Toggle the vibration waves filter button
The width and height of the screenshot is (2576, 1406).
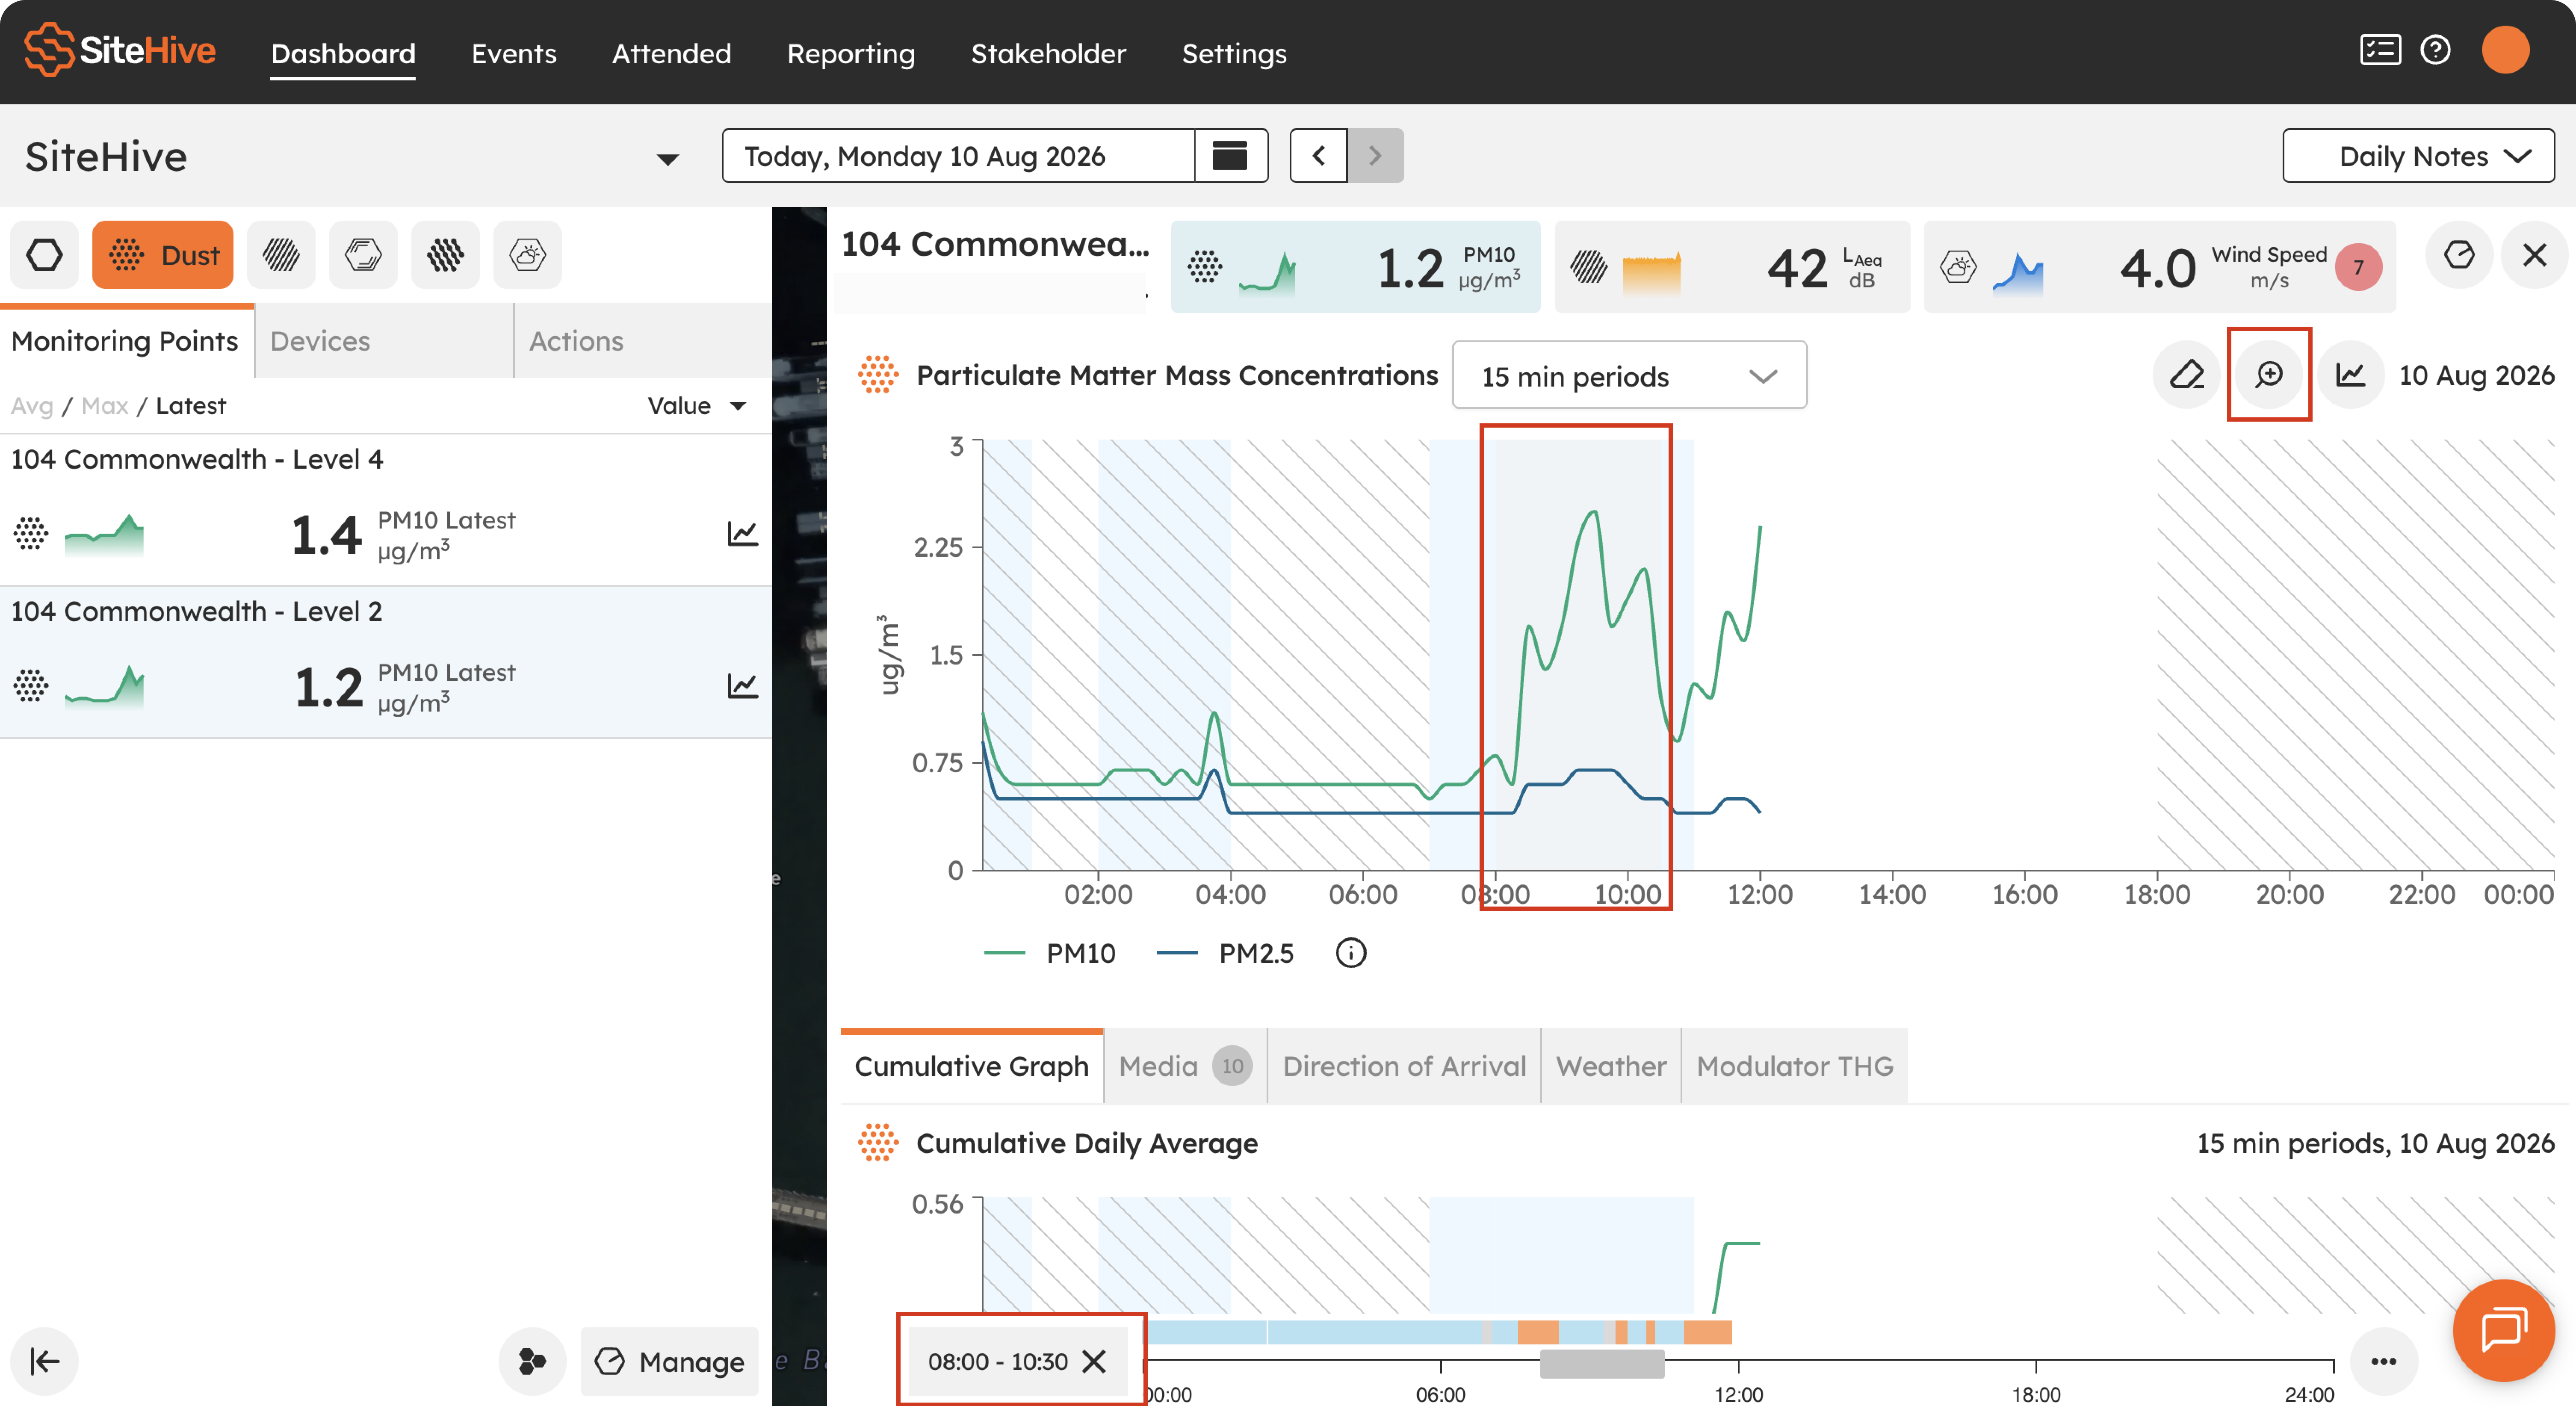point(445,255)
